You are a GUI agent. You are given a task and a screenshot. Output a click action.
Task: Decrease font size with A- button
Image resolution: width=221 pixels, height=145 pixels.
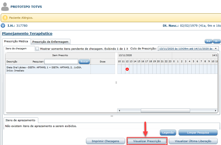click(x=217, y=41)
